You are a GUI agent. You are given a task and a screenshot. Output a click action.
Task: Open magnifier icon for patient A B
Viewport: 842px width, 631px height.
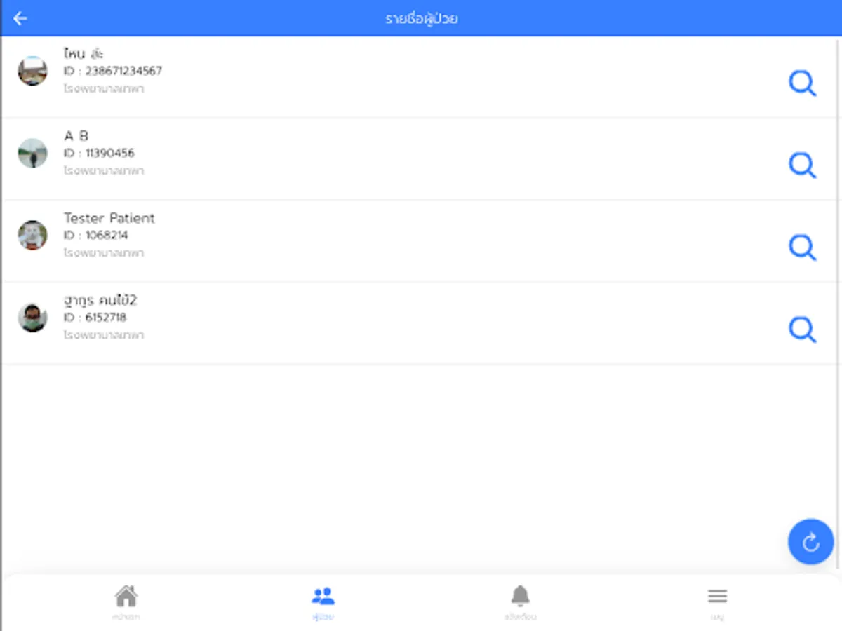point(802,165)
